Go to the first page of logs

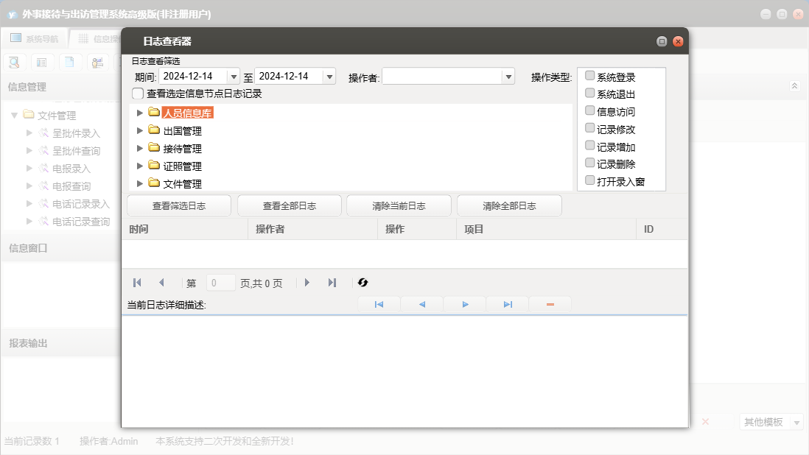(x=137, y=283)
